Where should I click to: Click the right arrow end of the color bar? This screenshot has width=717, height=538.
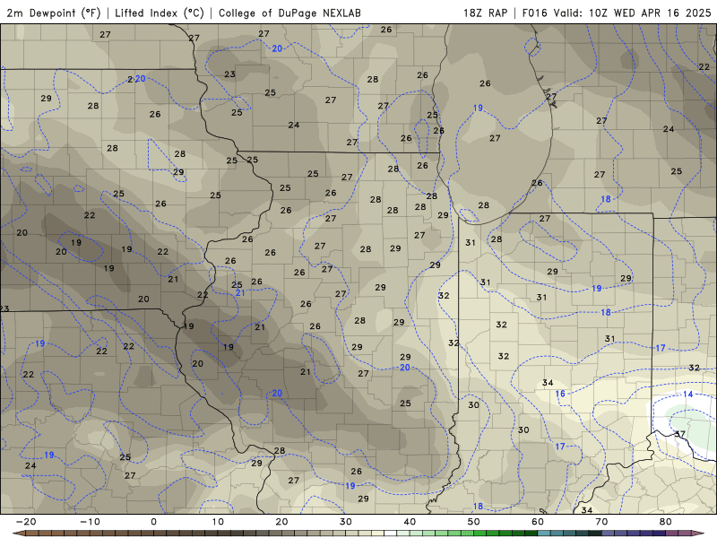(700, 534)
